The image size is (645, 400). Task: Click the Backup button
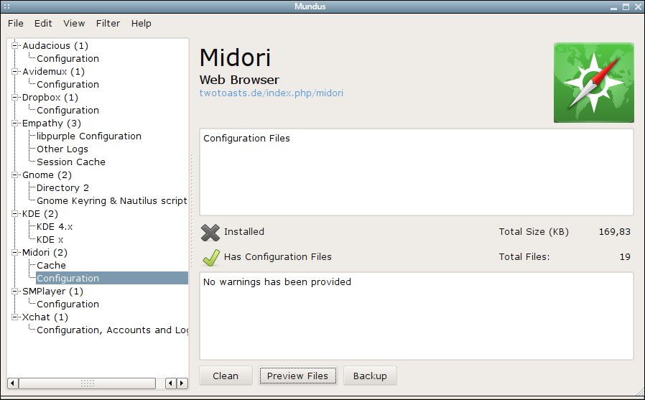(x=370, y=376)
